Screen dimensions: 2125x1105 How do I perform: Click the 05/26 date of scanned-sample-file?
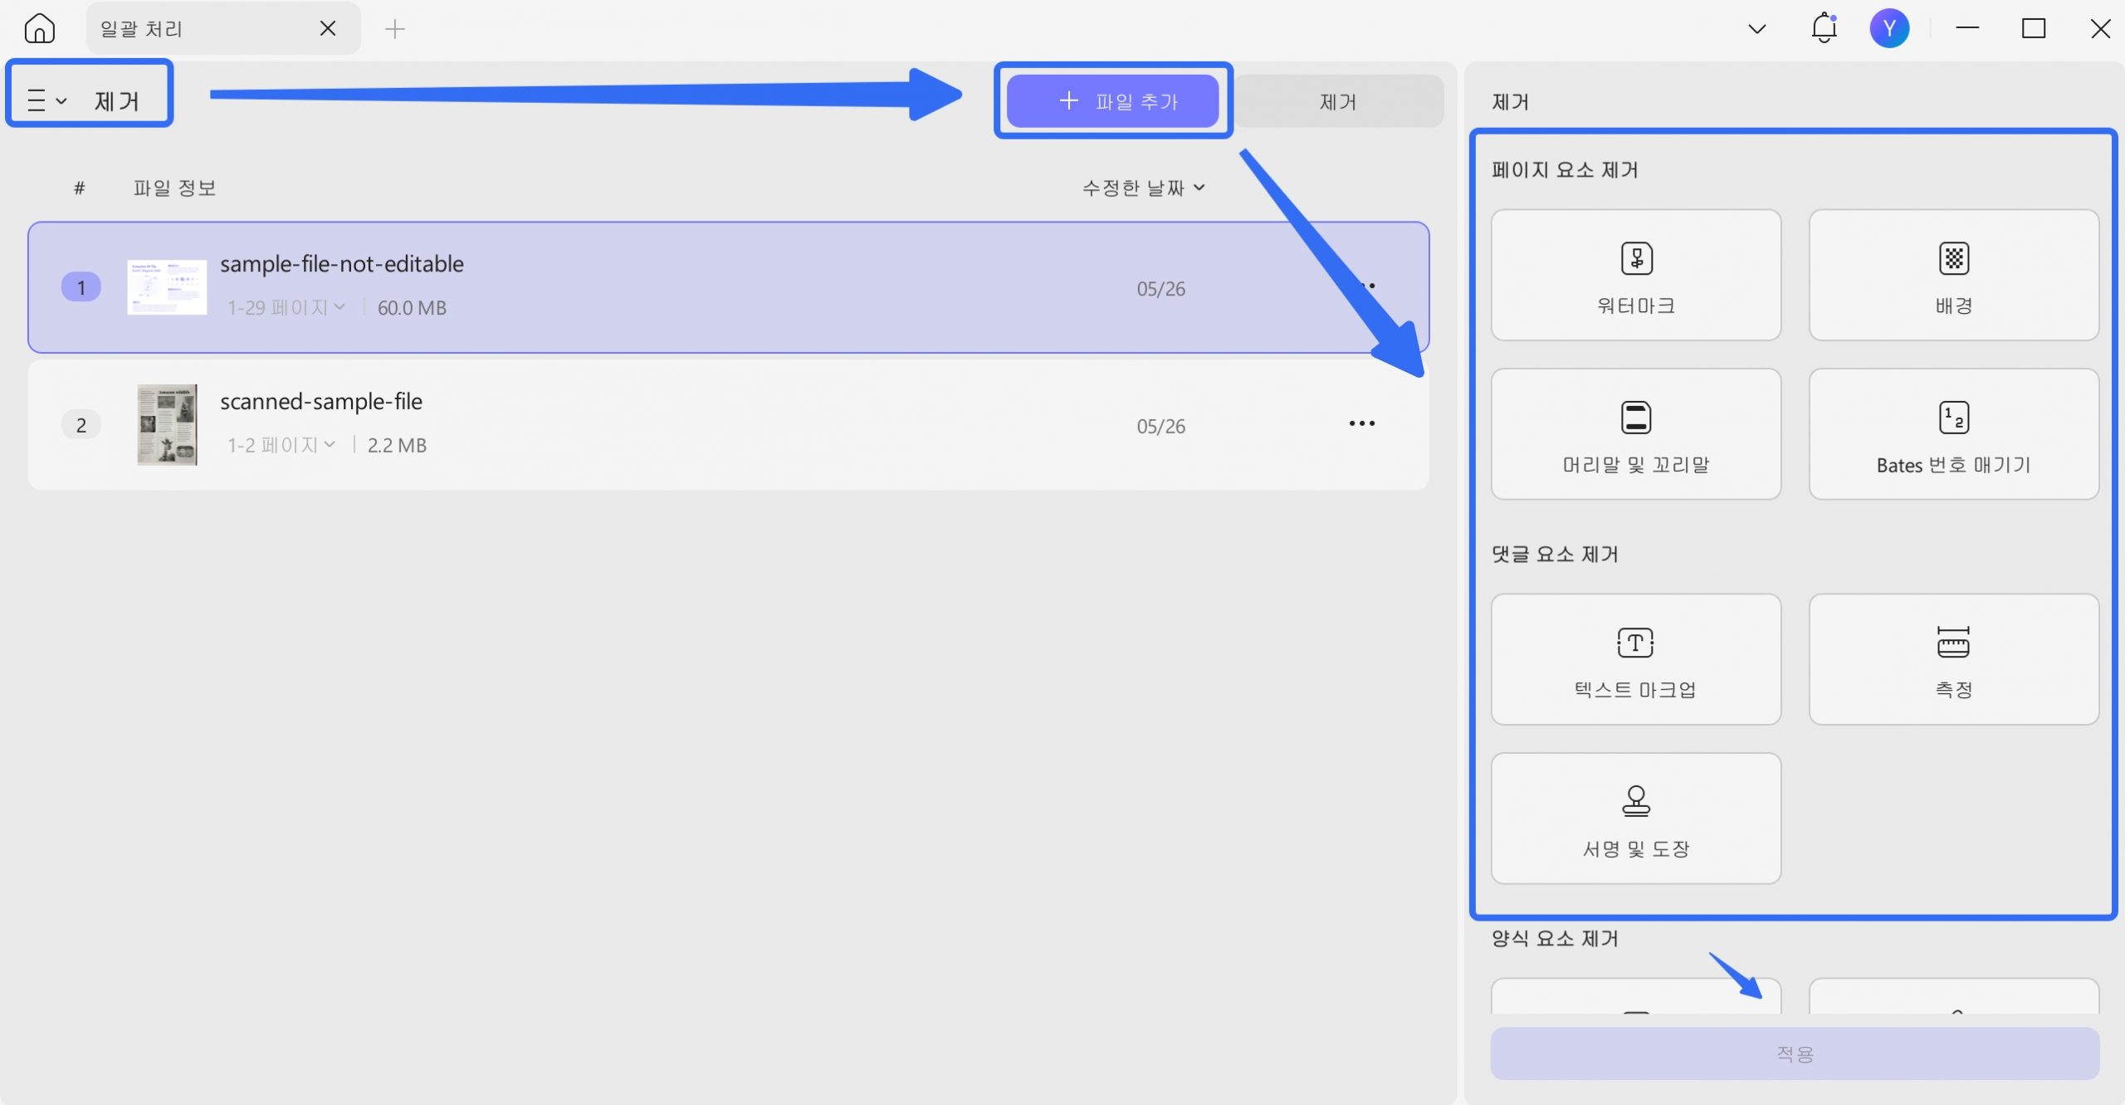click(1160, 426)
